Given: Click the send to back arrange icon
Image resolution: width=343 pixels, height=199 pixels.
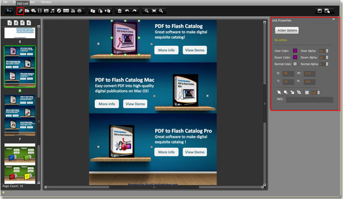Looking at the screenshot, I should tap(299, 92).
